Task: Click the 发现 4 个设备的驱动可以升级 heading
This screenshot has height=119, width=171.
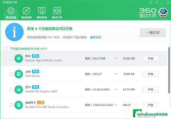Action: pyautogui.click(x=50, y=29)
